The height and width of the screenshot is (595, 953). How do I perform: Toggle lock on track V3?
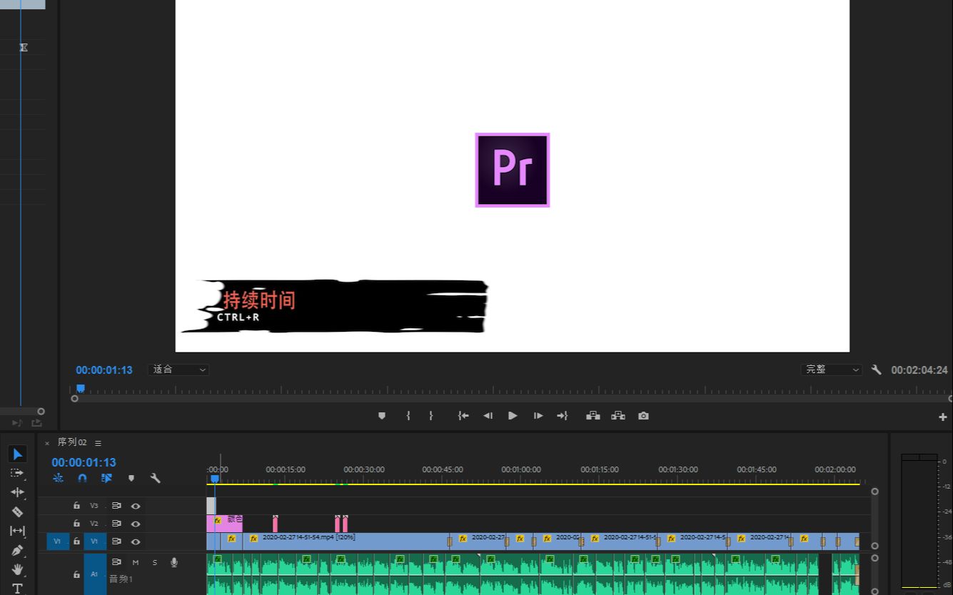point(76,506)
